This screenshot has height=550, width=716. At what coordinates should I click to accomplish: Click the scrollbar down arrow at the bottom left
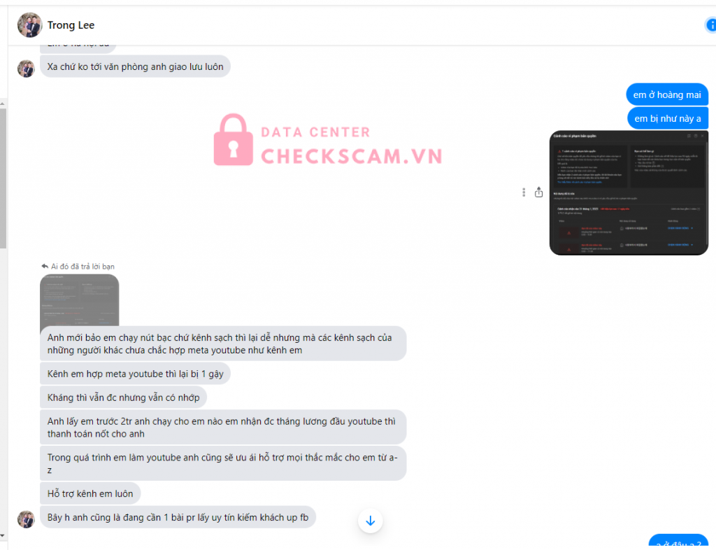[3, 535]
